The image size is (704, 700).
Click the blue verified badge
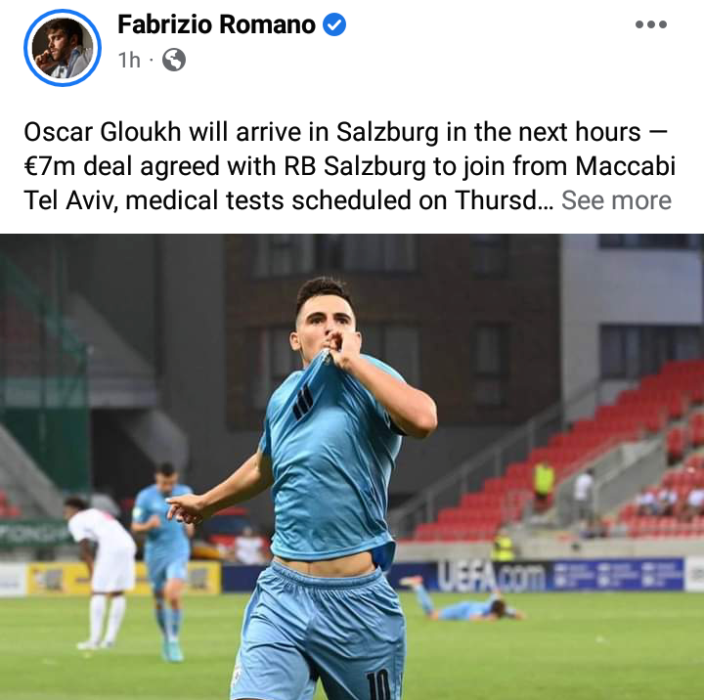(x=334, y=24)
